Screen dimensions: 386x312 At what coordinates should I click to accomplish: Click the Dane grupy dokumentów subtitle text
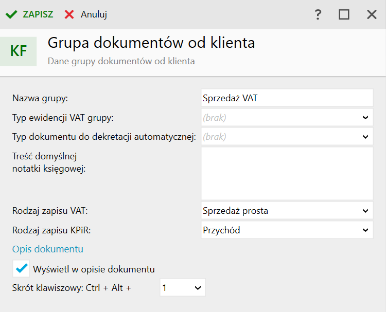pos(121,61)
